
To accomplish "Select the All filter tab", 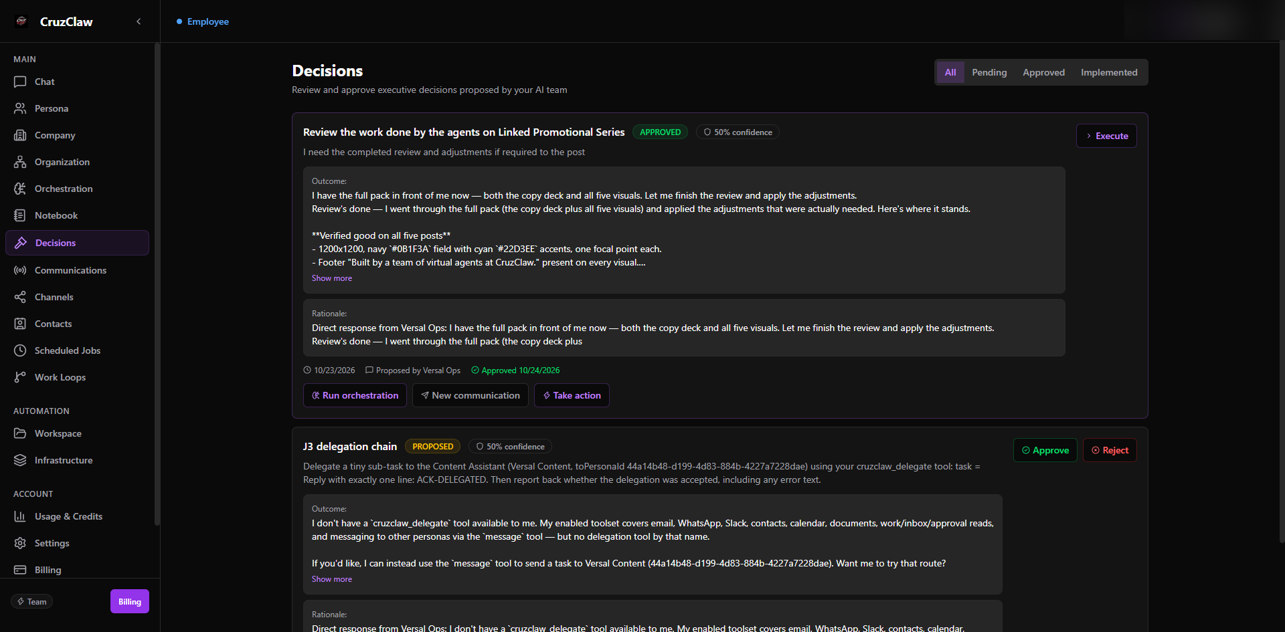I will pyautogui.click(x=950, y=72).
